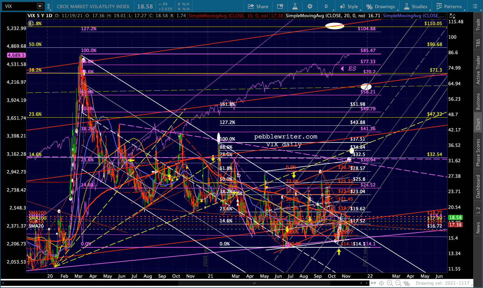The width and height of the screenshot is (483, 288).
Task: Toggle the crosshair pan mode icon
Action: click(x=382, y=283)
